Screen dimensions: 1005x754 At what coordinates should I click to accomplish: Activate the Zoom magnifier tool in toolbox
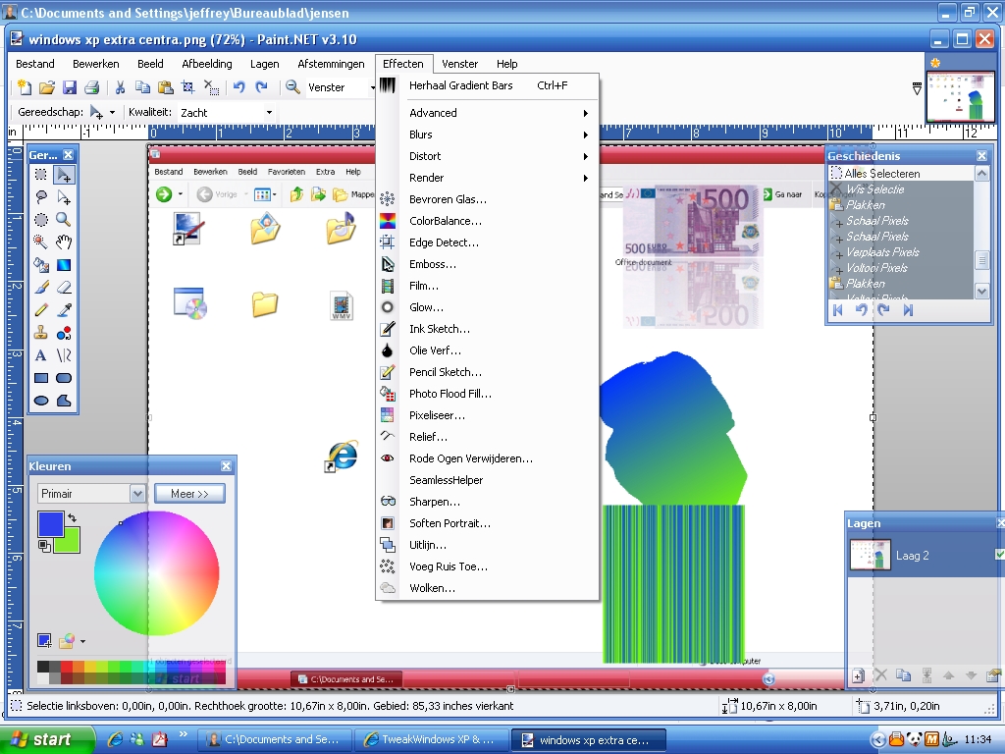pyautogui.click(x=64, y=220)
